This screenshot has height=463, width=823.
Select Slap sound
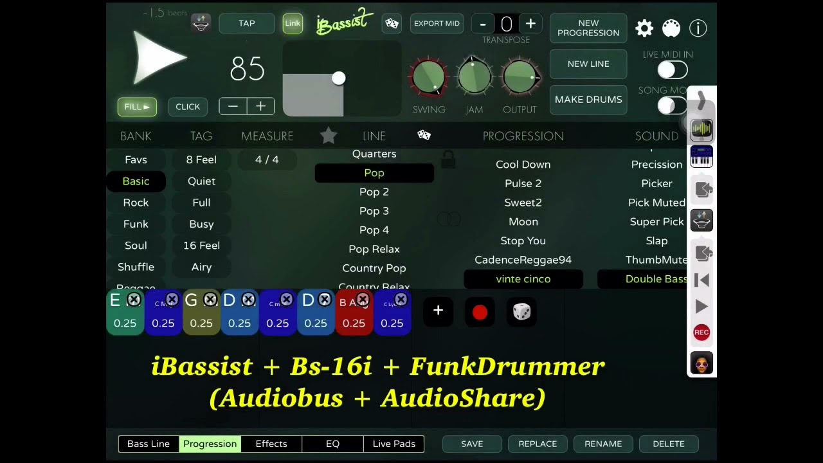point(656,241)
